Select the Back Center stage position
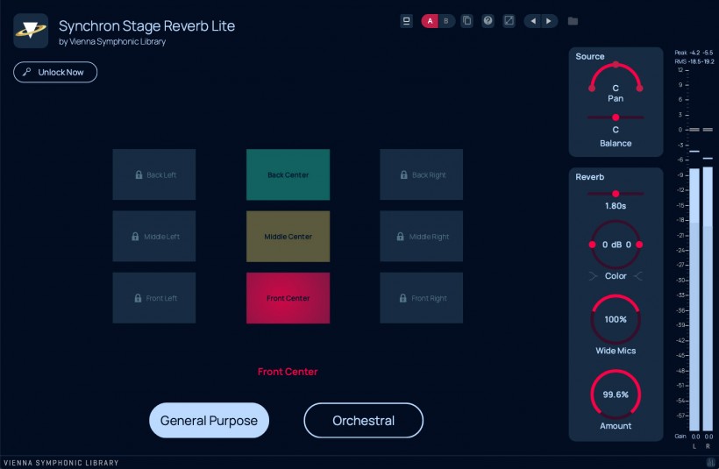719x469 pixels. tap(288, 174)
